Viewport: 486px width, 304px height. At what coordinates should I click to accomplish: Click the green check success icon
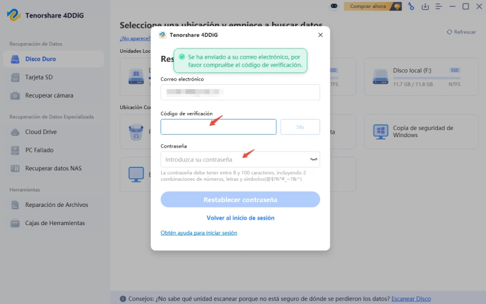(x=182, y=56)
